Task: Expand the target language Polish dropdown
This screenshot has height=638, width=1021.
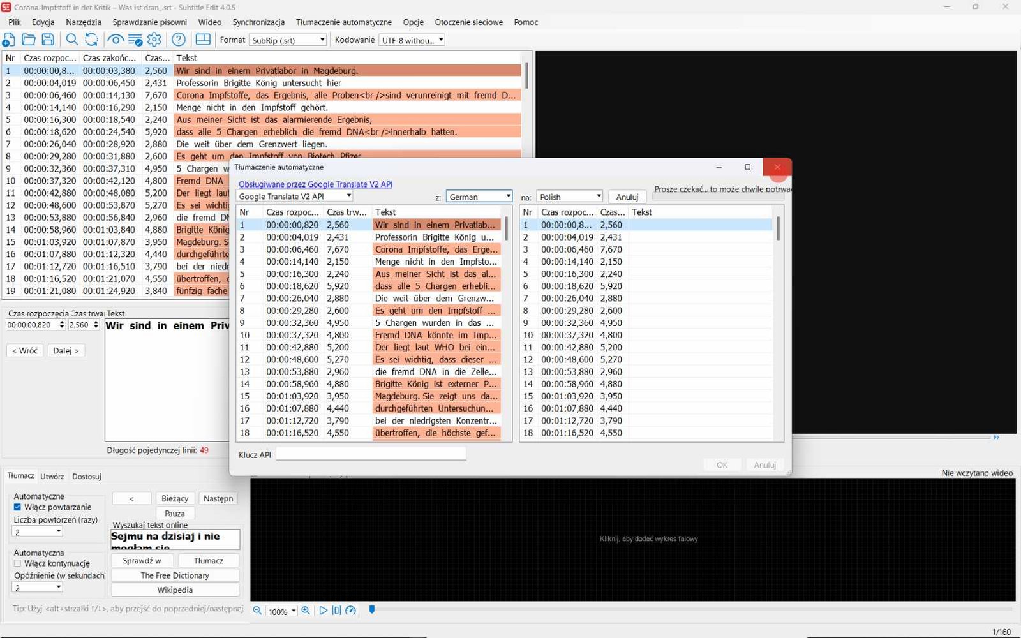Action: (570, 197)
